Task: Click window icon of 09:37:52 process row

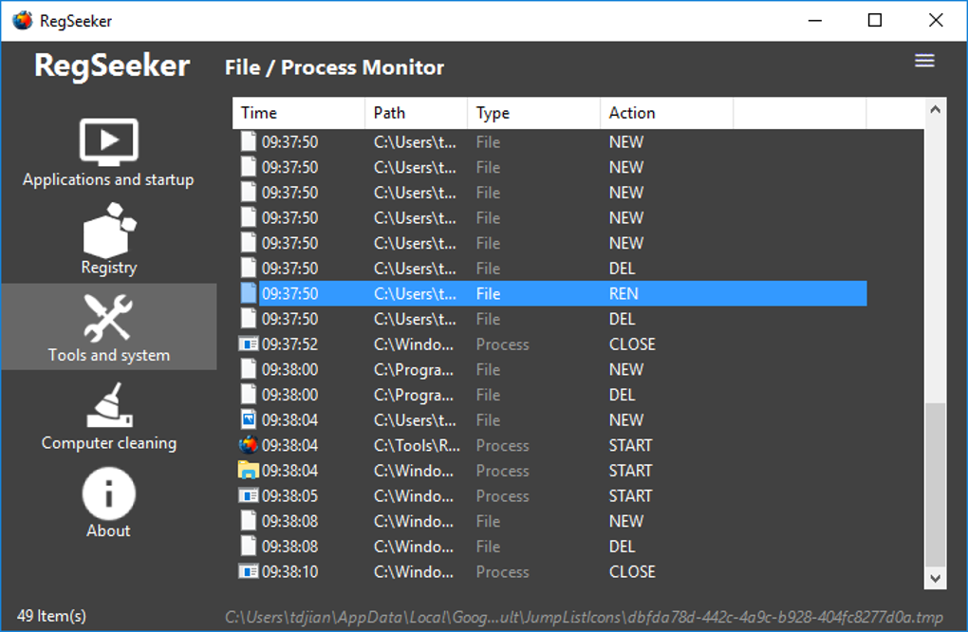Action: [x=249, y=344]
